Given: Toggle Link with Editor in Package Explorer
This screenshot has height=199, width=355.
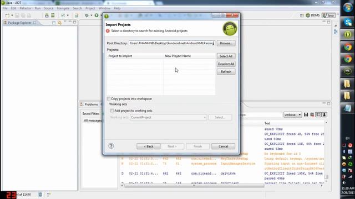Looking at the screenshot, I should coord(59,23).
